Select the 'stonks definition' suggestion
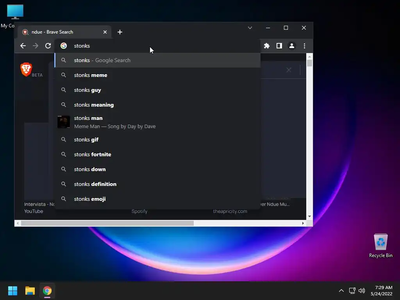Viewport: 400px width, 300px height. point(157,184)
